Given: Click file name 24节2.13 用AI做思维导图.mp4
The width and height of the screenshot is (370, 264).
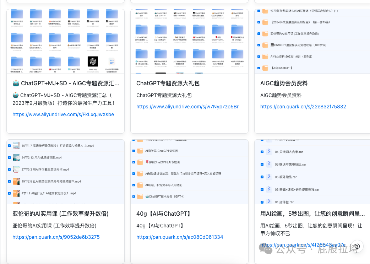Looking at the screenshot, I should [42, 157].
